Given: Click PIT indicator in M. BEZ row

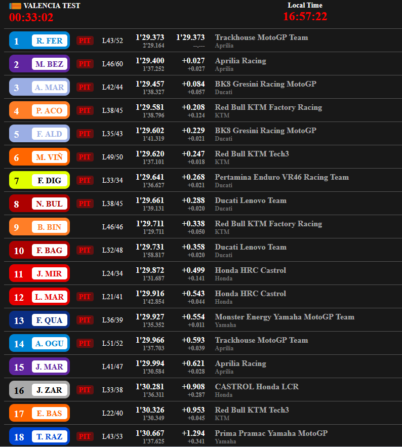Looking at the screenshot, I should 85,64.
